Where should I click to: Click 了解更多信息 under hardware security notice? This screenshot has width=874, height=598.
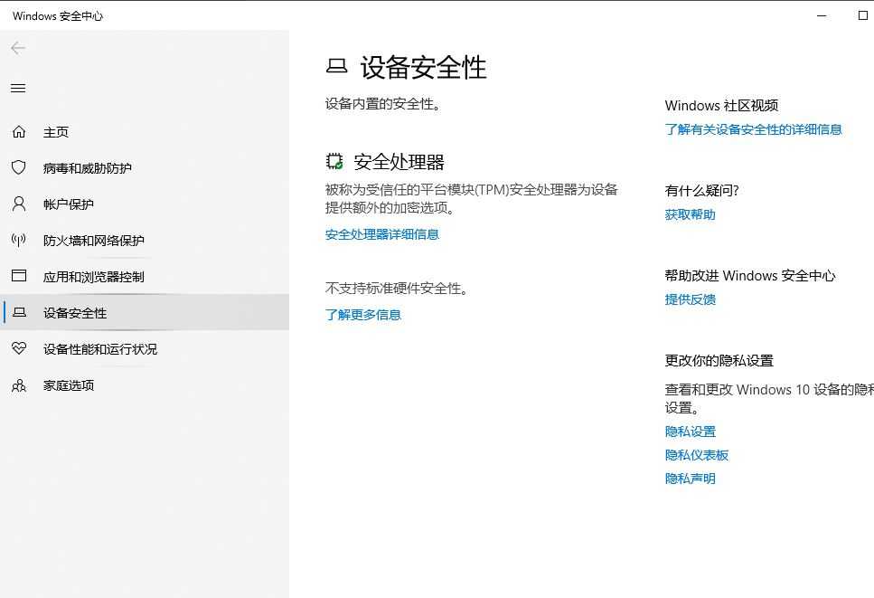pos(363,315)
